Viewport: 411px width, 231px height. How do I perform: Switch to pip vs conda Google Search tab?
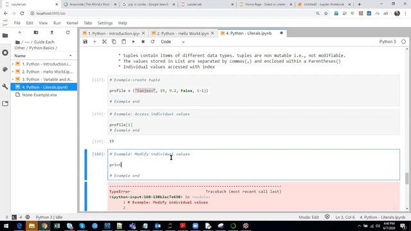tap(148, 4)
